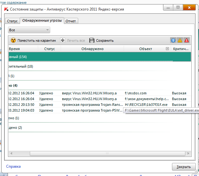199x176 pixels.
Task: Switch to the Статус tab
Action: click(12, 21)
